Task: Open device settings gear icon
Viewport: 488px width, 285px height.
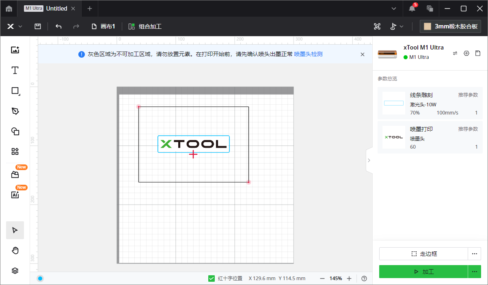Action: (466, 53)
